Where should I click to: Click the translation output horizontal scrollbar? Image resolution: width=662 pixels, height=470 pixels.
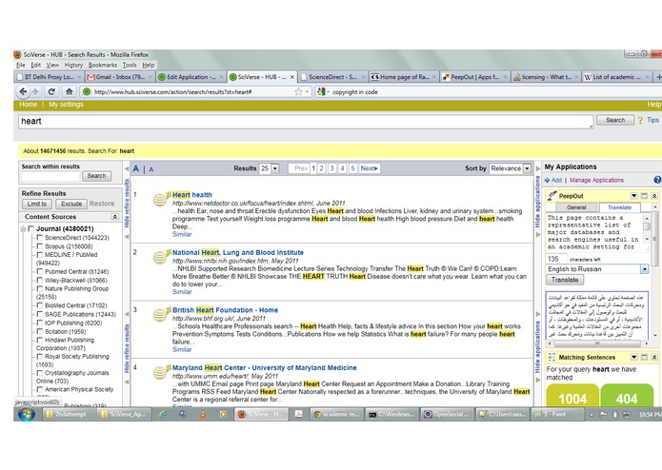pyautogui.click(x=597, y=343)
